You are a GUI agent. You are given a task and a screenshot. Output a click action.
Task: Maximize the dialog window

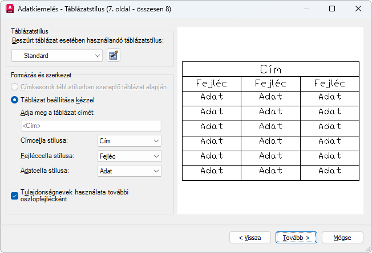[x=332, y=9]
